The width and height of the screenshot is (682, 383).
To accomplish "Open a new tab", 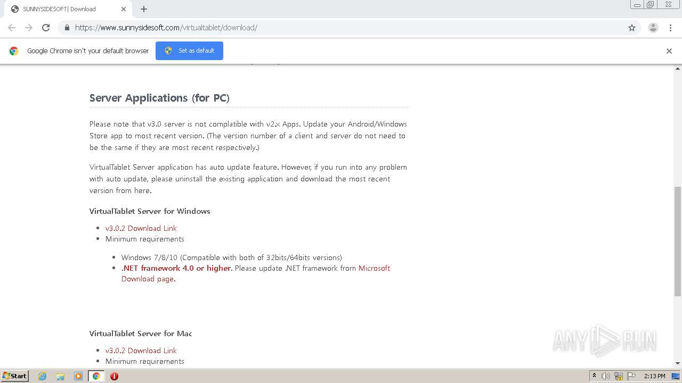I will (x=144, y=9).
